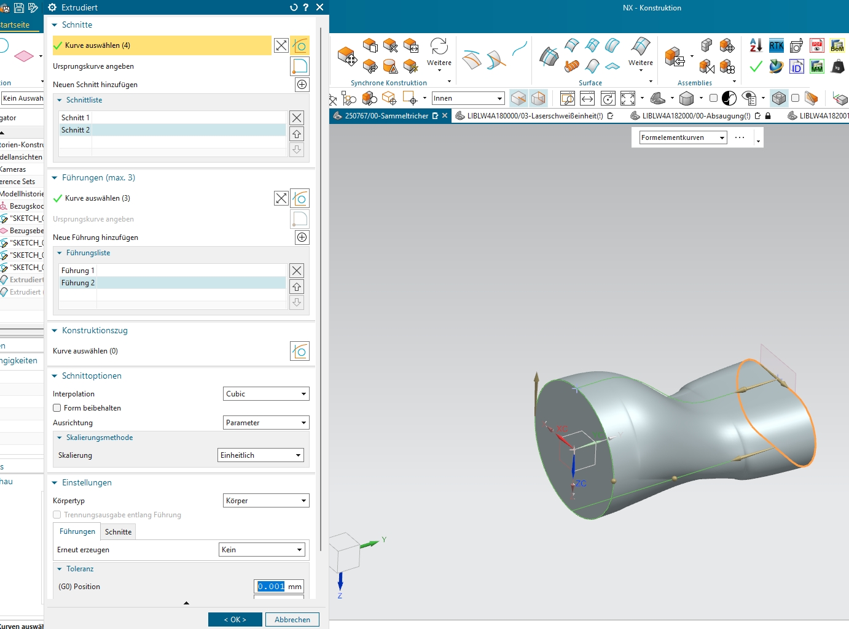Add a new section with the plus icon
Screen dimensions: 849x629
[x=302, y=85]
